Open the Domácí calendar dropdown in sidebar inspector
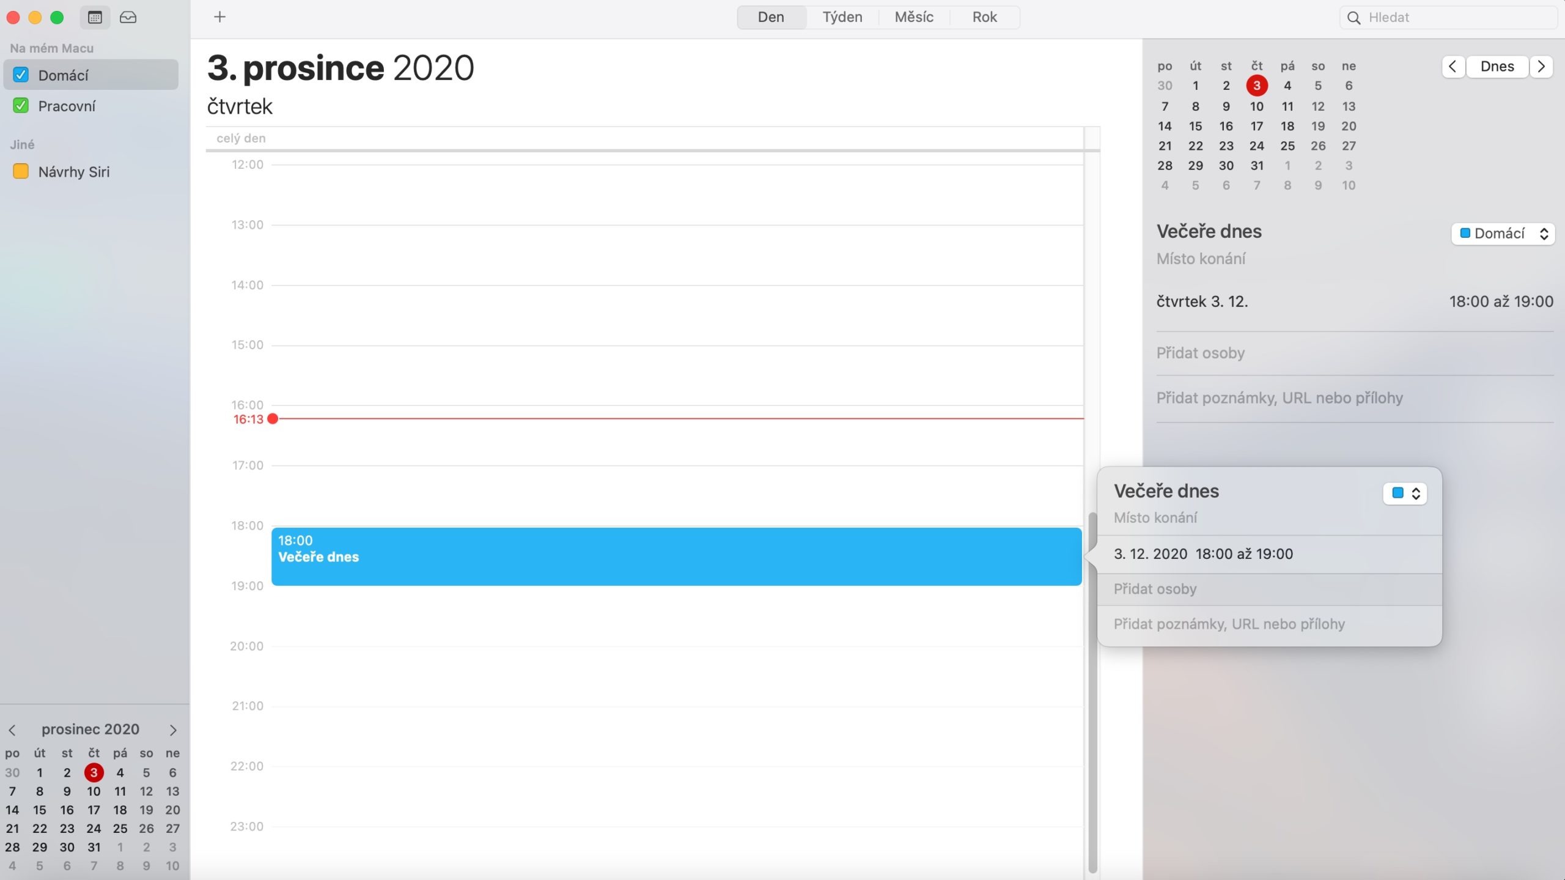The width and height of the screenshot is (1565, 880). click(x=1503, y=233)
